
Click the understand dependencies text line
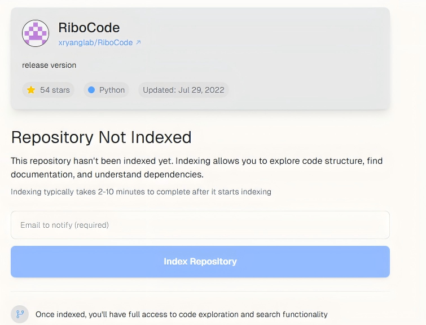coord(107,175)
